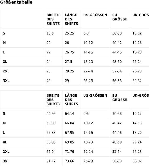This screenshot has width=149, height=166.
Task: Select the 64.14 length cell
Action: 70,113
